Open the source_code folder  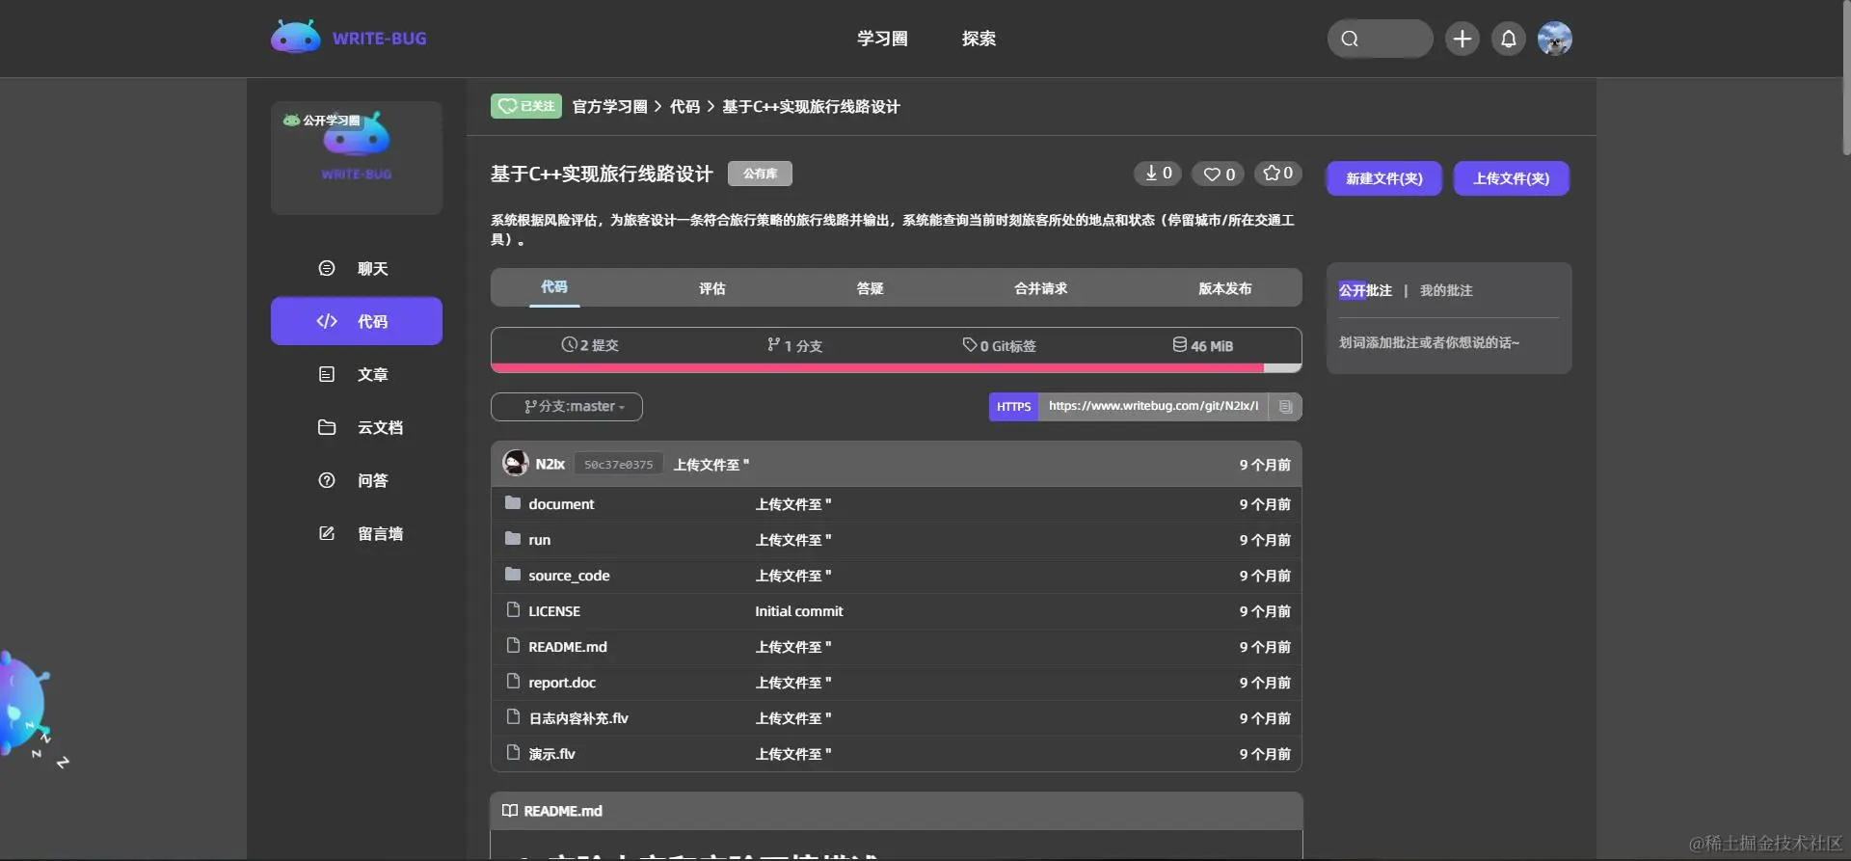(x=569, y=576)
